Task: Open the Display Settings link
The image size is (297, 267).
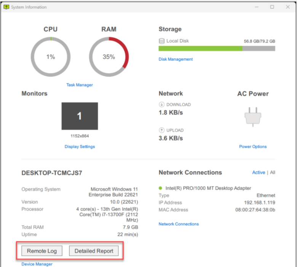Action: 80,147
